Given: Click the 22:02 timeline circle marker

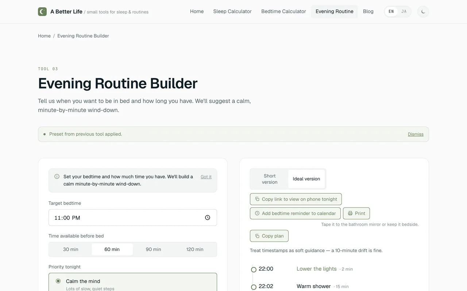Looking at the screenshot, I should (254, 287).
